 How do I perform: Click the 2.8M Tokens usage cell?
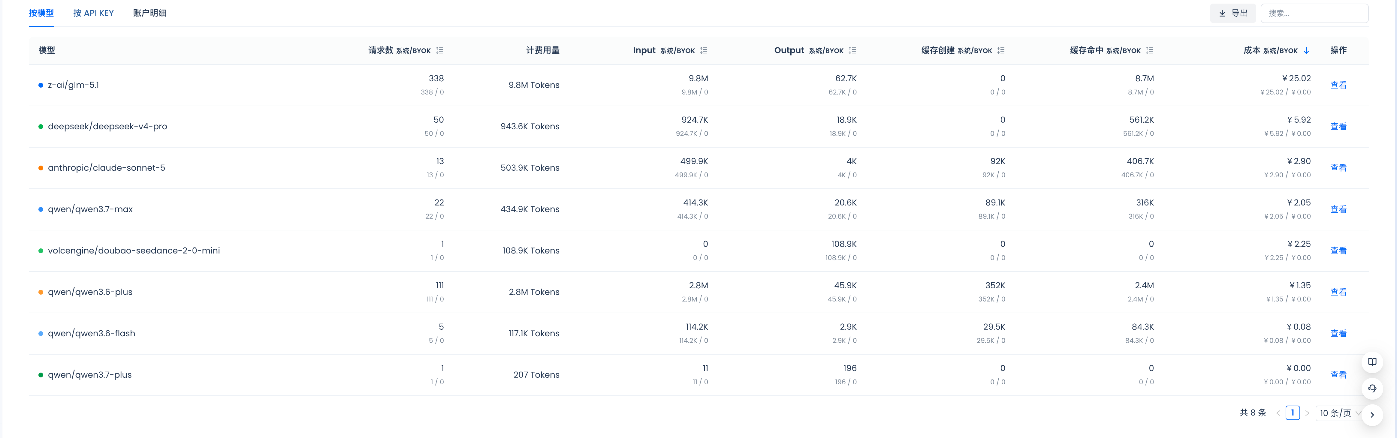pyautogui.click(x=534, y=292)
